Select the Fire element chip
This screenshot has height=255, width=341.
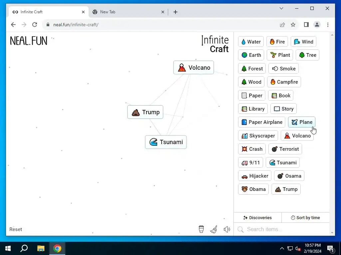pos(277,42)
